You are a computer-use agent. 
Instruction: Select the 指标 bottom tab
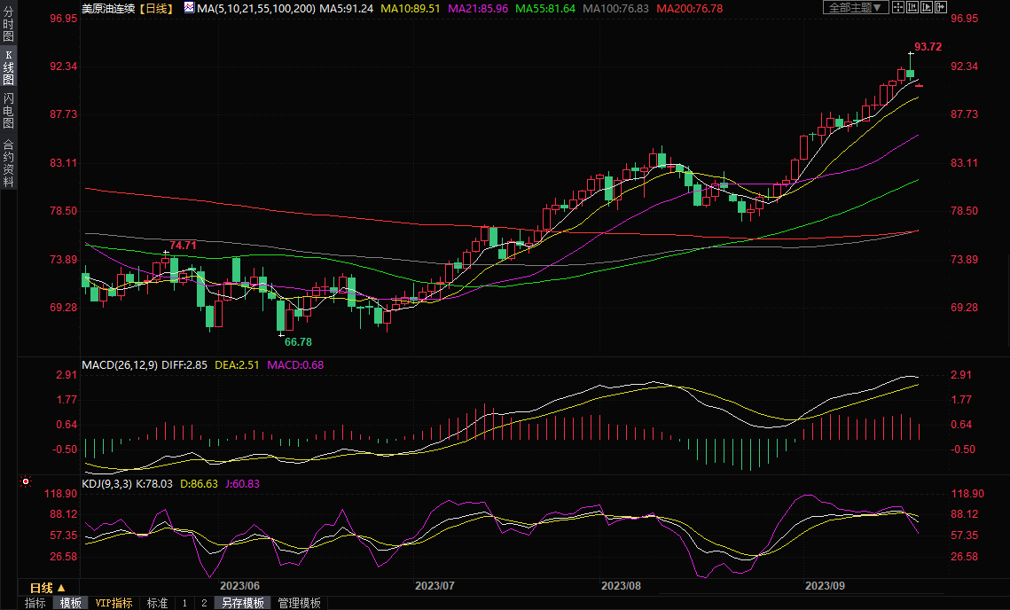pos(35,603)
